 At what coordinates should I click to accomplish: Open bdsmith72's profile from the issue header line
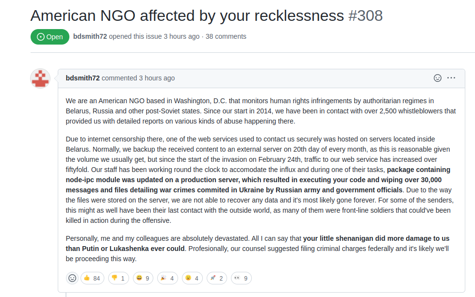90,36
